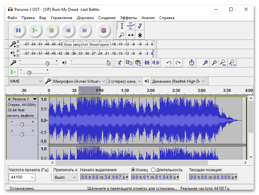Redo the last undone action
The width and height of the screenshot is (259, 195).
coord(178,63)
